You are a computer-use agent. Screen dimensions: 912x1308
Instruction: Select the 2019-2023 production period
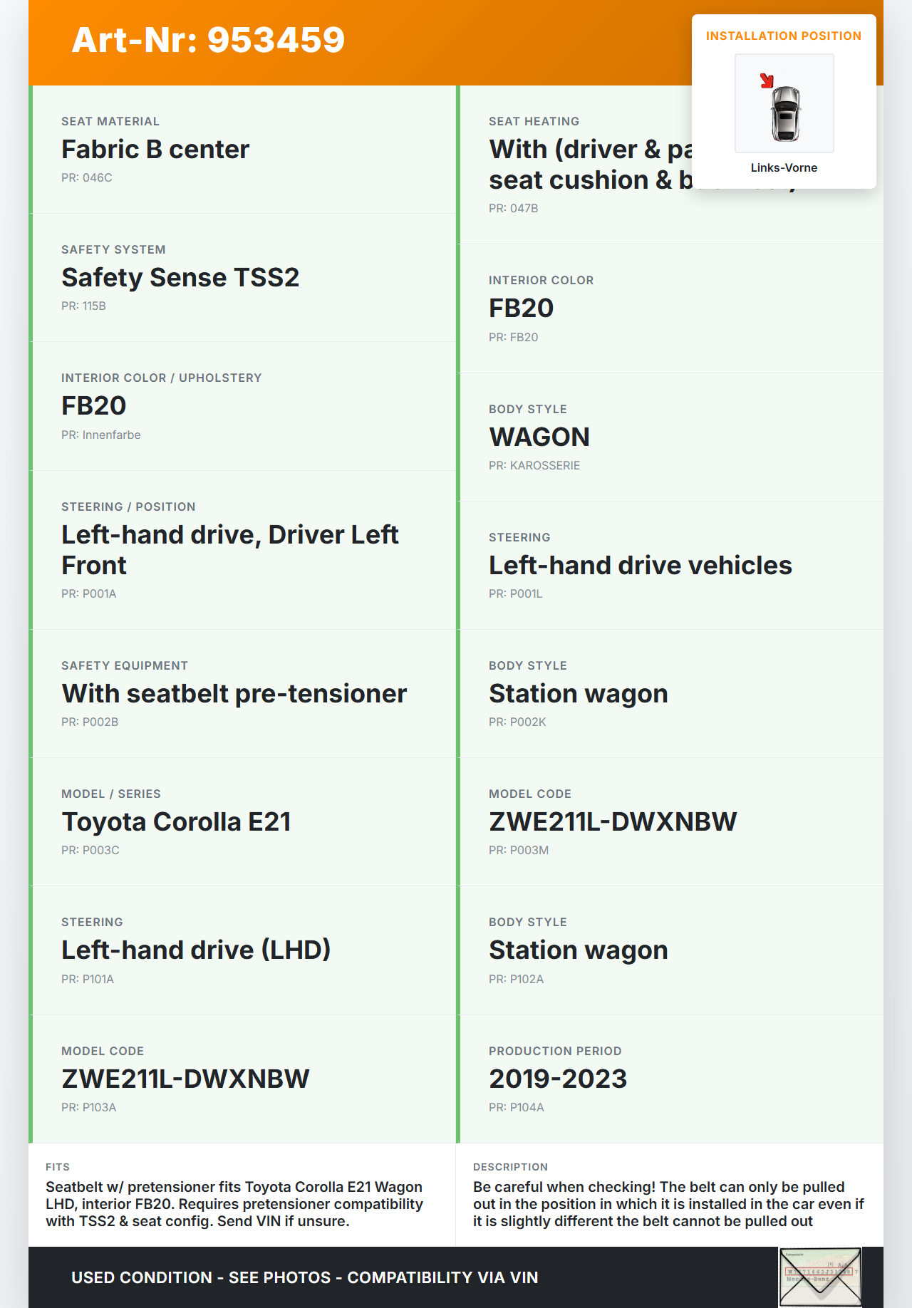[x=558, y=1079]
